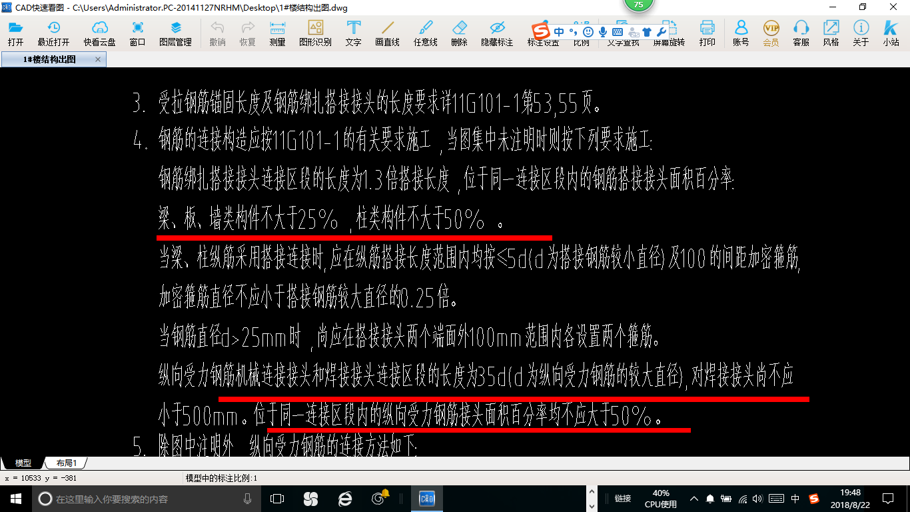Click 模型中的标注比例:1 status text
910x512 pixels.
221,478
